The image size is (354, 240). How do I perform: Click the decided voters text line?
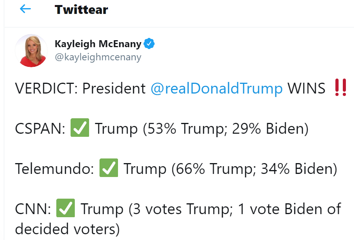pos(67,229)
